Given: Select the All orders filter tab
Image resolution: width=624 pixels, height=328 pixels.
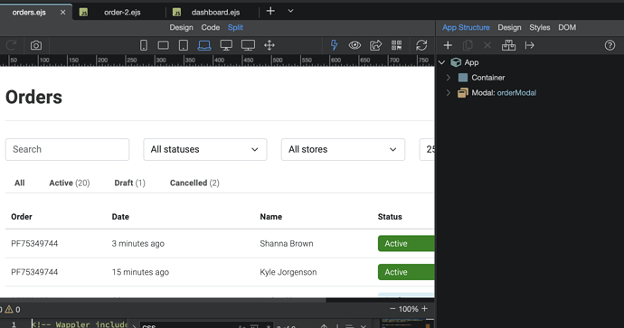Looking at the screenshot, I should [20, 183].
